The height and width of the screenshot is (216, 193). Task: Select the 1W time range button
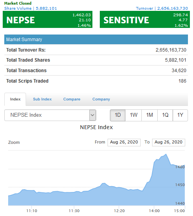pos(134,115)
